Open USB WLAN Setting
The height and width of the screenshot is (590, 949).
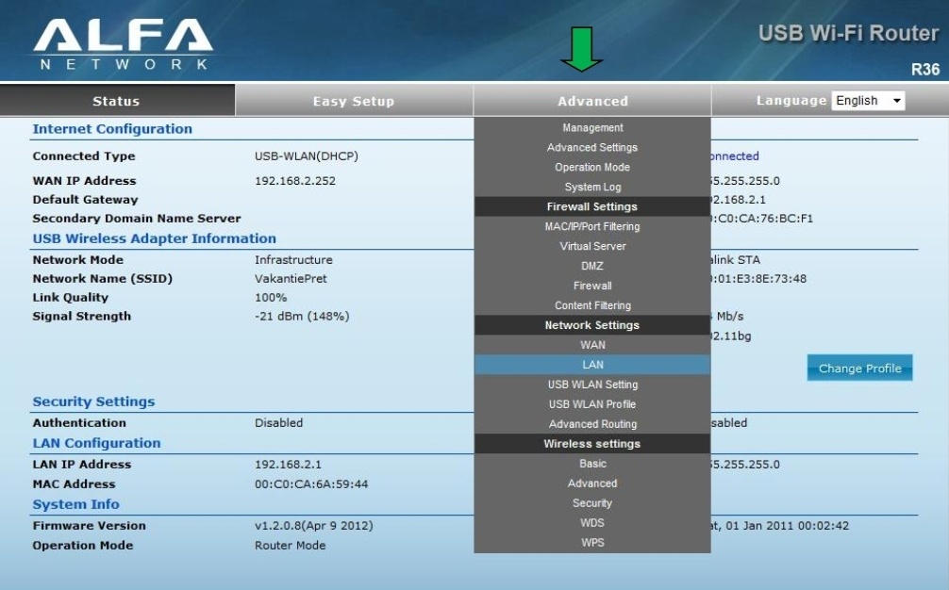(592, 385)
